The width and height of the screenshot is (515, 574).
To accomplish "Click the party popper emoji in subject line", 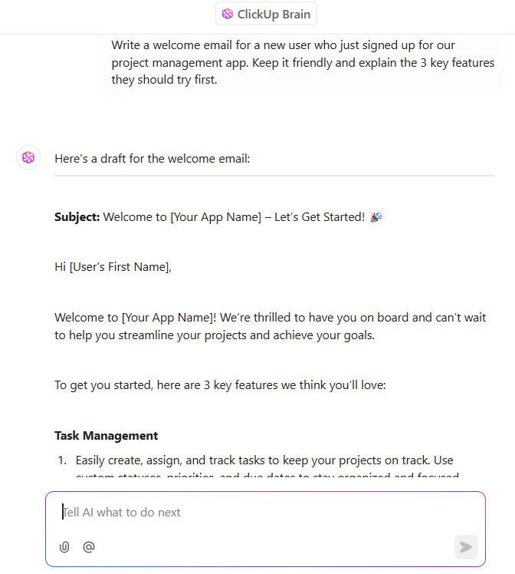I will pyautogui.click(x=376, y=217).
